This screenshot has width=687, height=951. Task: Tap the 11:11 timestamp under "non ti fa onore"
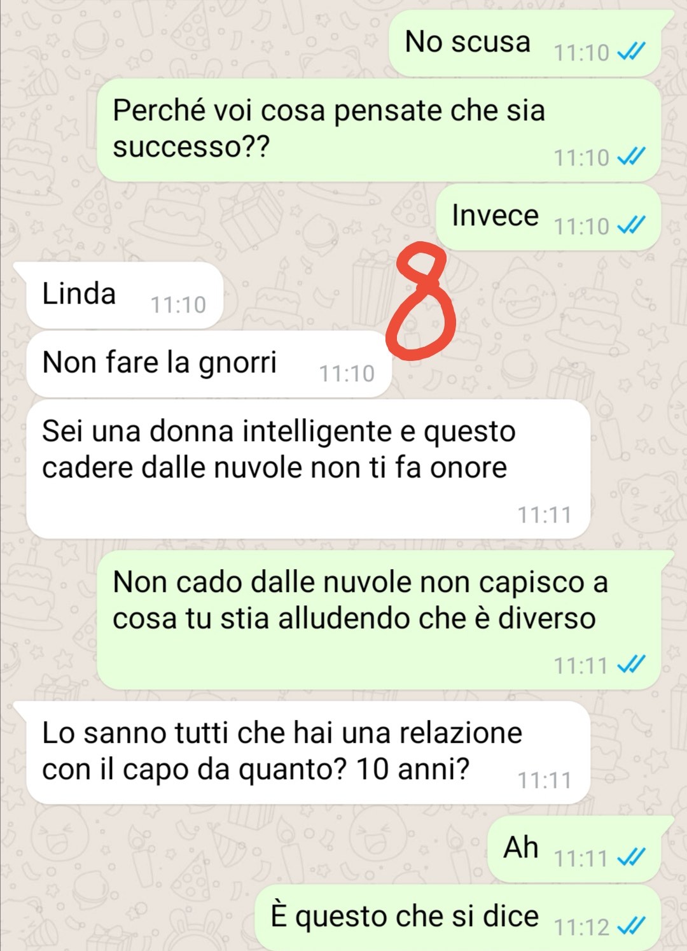(544, 514)
